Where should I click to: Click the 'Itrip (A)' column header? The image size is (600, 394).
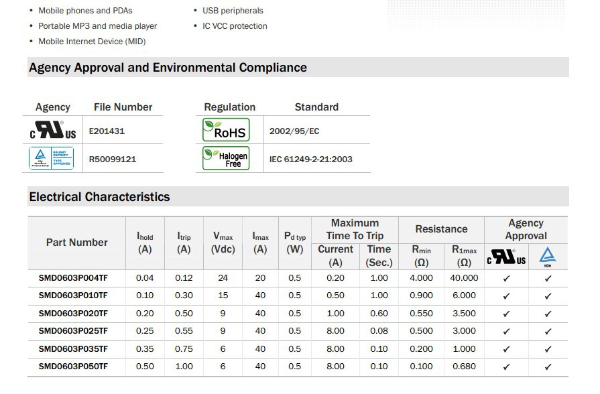[x=184, y=243]
